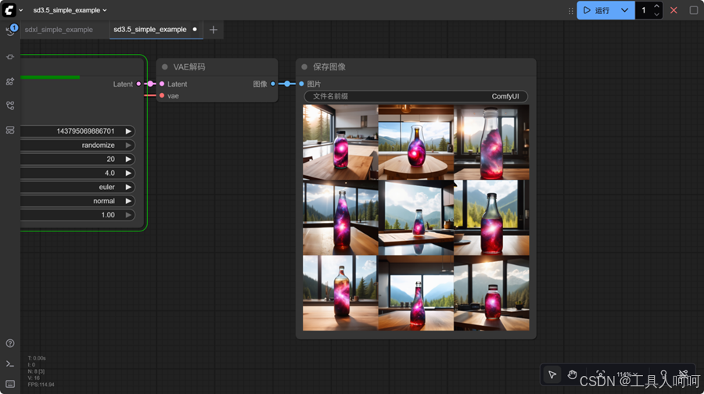The image size is (704, 394).
Task: Open the sd3.5_simple_example workflow name dropdown
Action: coord(70,10)
